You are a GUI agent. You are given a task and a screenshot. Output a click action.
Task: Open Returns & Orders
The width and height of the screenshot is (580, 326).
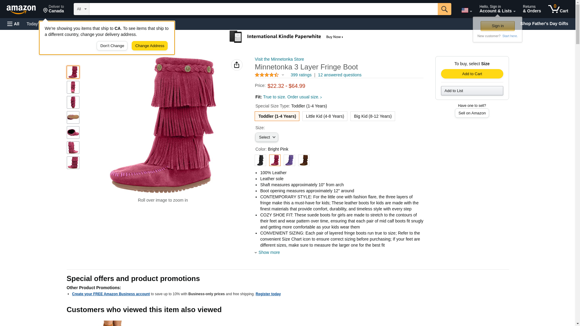(x=532, y=9)
